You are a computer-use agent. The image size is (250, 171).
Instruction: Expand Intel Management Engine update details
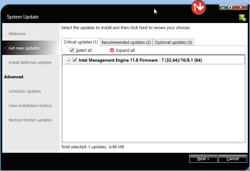(x=68, y=60)
